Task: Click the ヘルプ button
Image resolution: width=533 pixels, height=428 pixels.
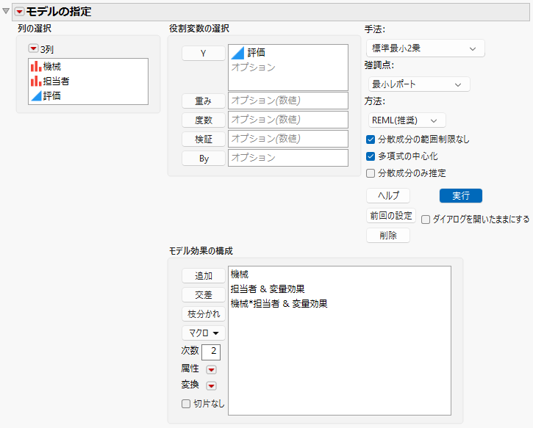Action: click(388, 195)
